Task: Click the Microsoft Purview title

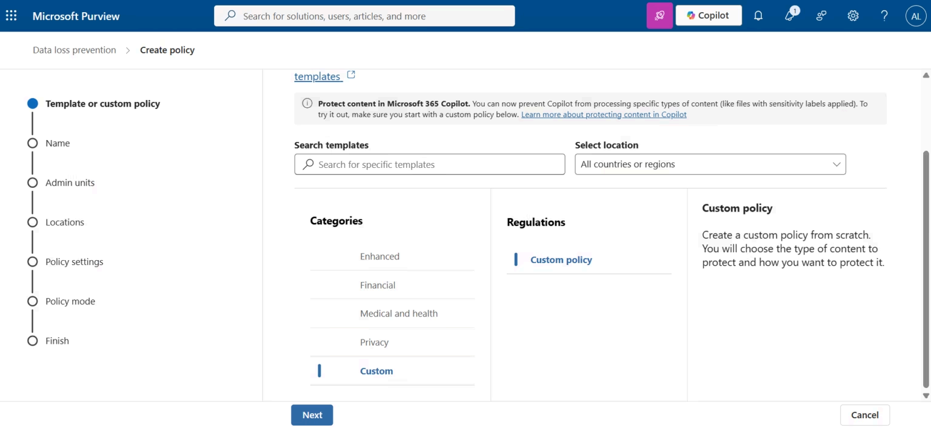Action: [x=76, y=16]
